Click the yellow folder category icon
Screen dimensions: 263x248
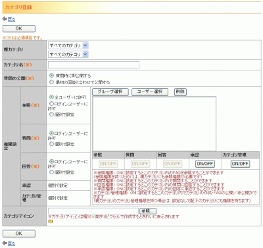tap(51, 222)
